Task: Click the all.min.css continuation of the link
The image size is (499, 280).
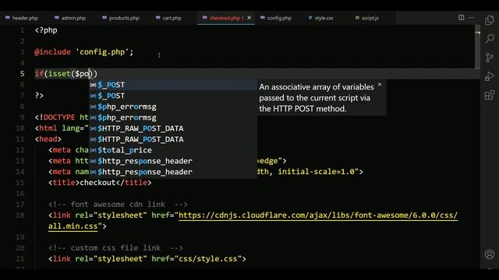Action: point(73,226)
